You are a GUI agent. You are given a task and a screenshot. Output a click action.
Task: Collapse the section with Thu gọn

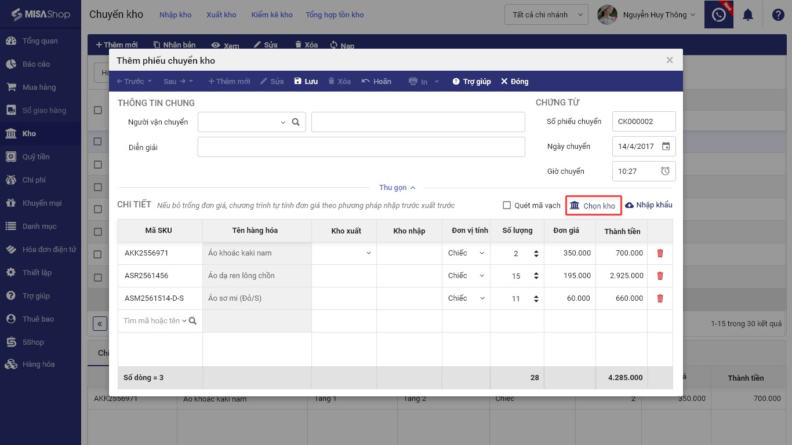click(397, 188)
